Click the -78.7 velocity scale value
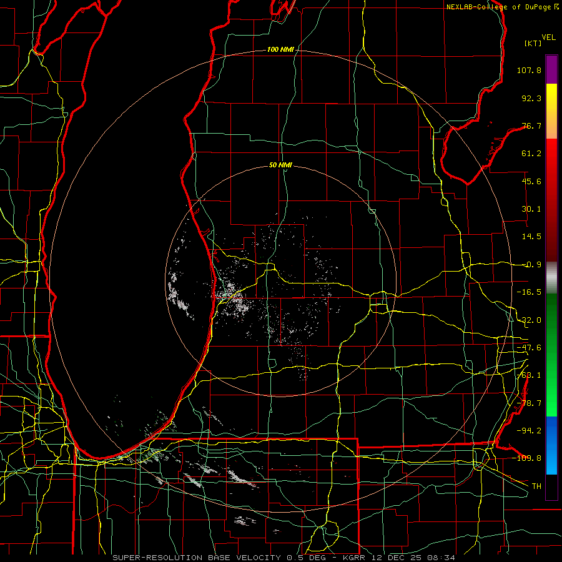562x562 pixels. (529, 403)
